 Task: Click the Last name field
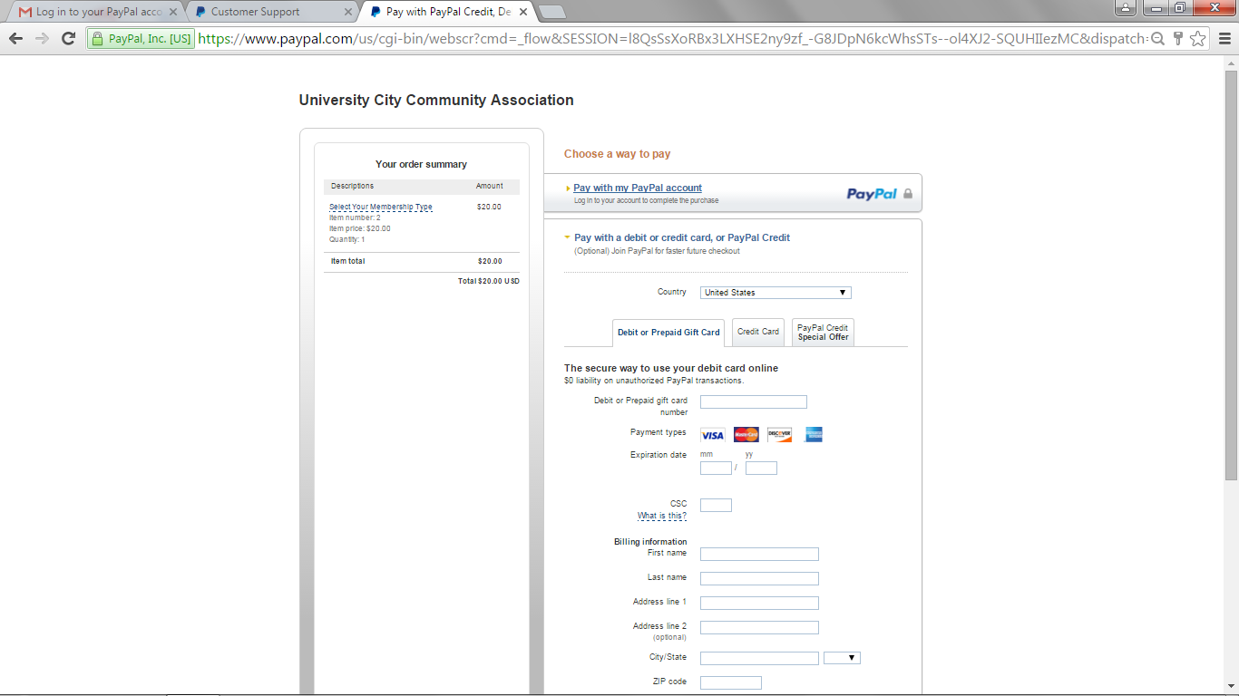pyautogui.click(x=759, y=579)
